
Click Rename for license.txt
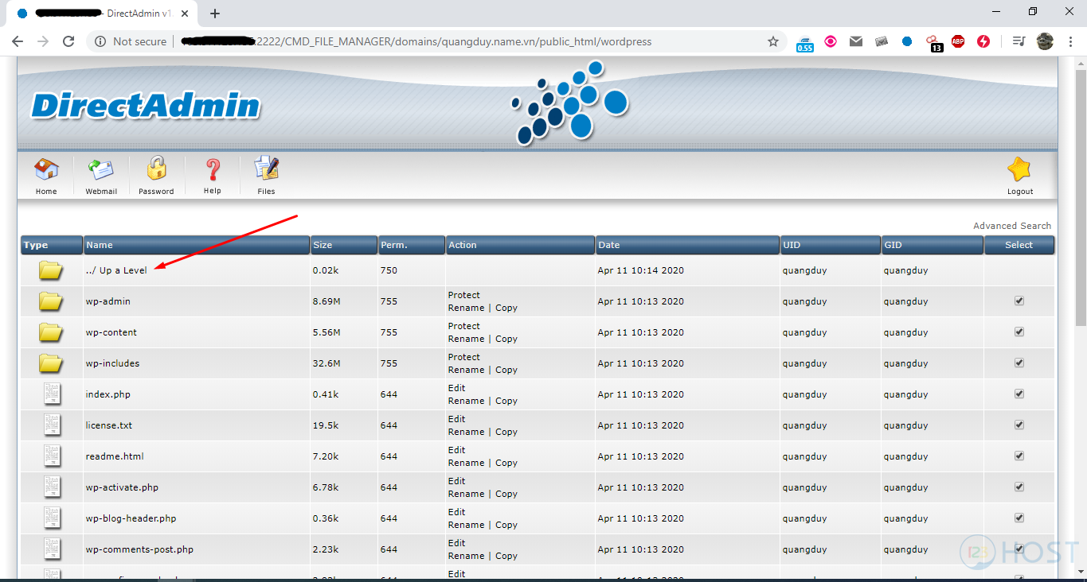tap(467, 432)
